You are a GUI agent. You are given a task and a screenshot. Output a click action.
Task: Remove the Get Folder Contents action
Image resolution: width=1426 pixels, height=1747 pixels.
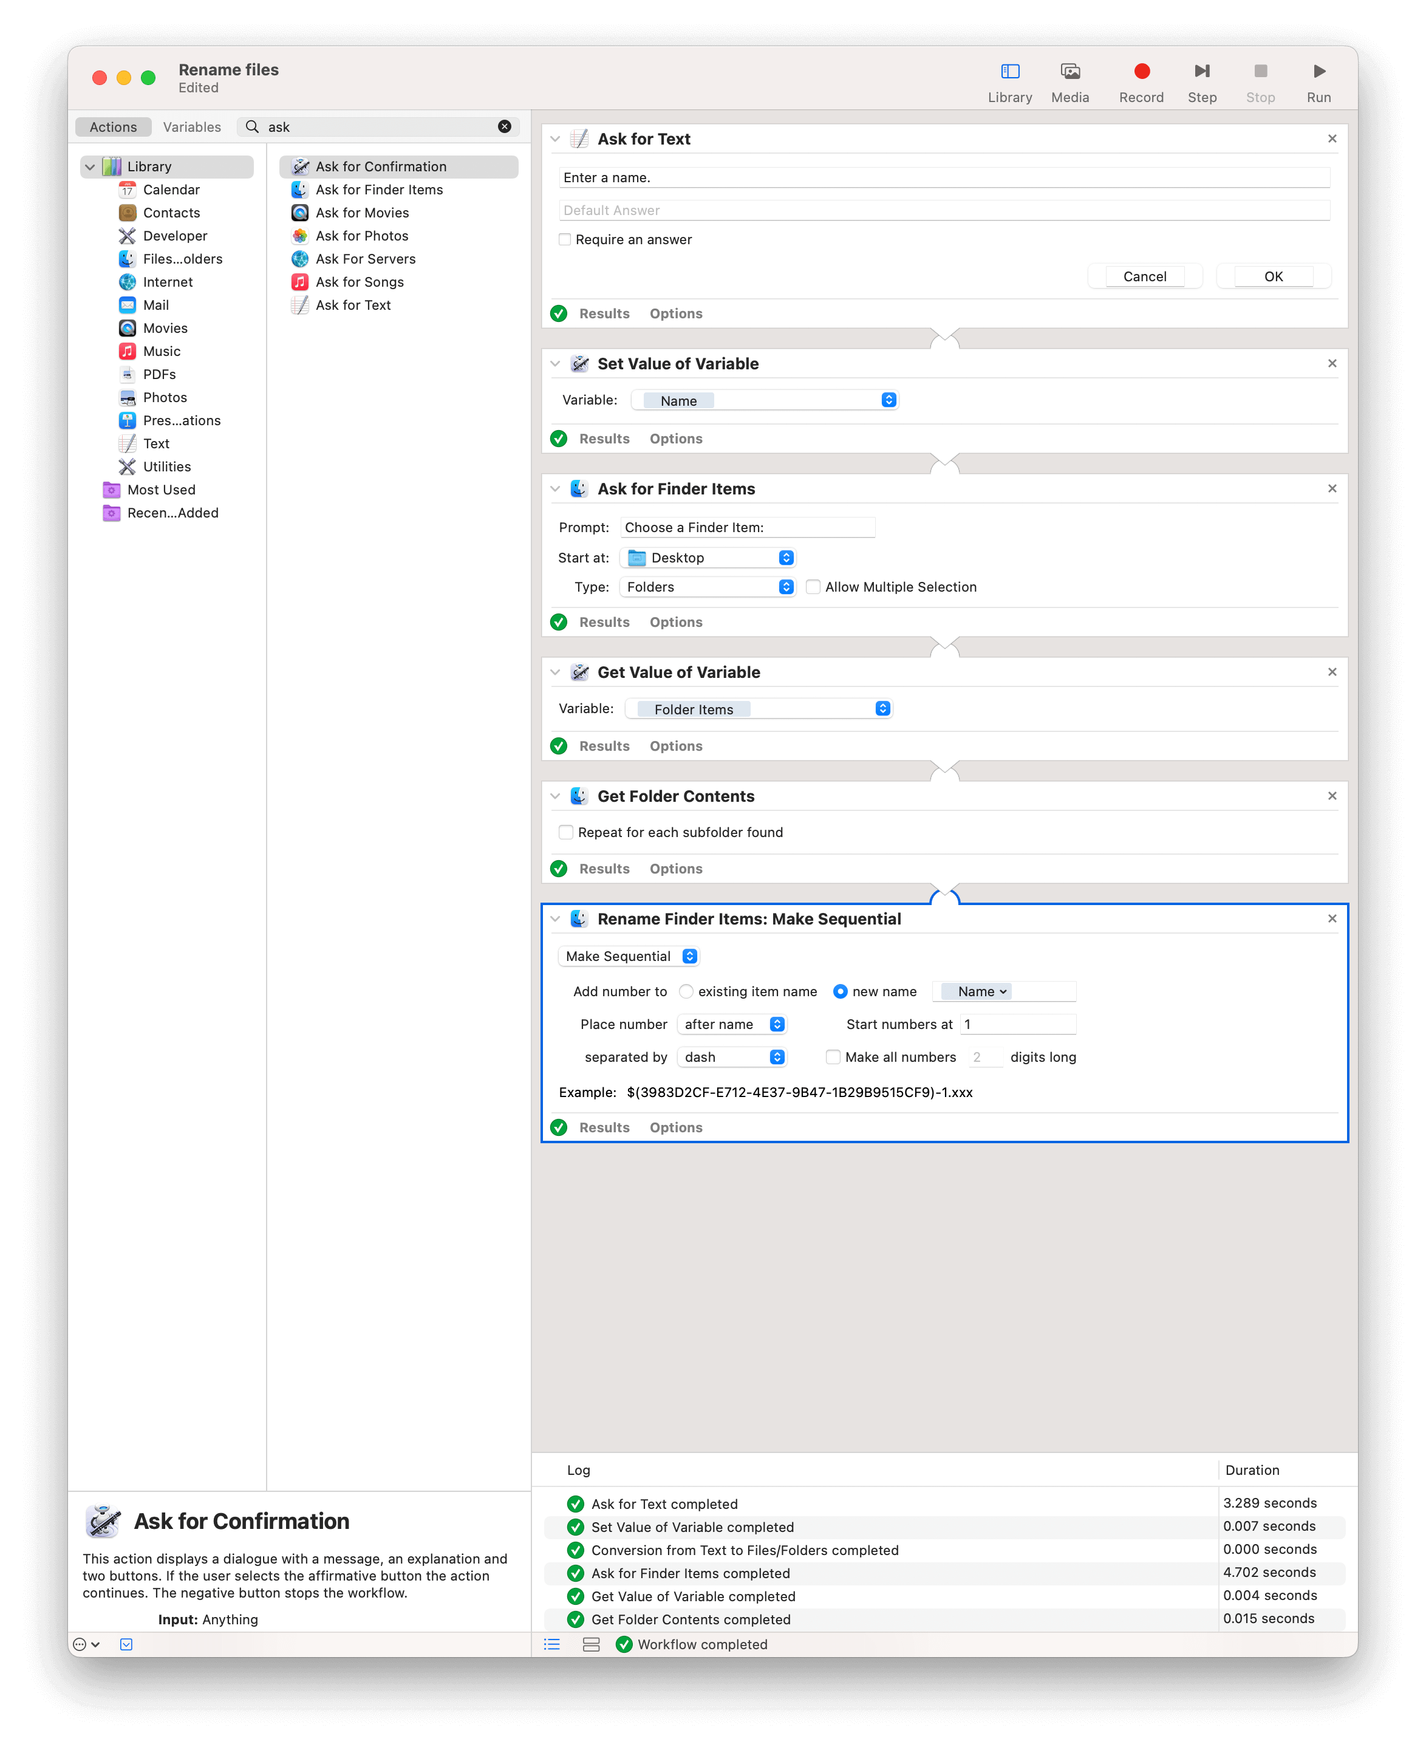point(1331,795)
